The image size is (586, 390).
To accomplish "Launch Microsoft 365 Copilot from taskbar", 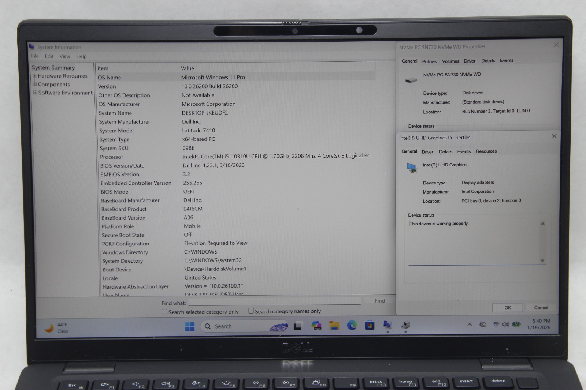I will 316,326.
